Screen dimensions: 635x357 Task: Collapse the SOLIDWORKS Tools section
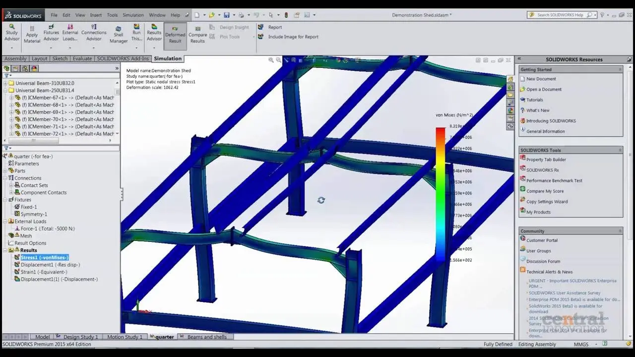[620, 150]
